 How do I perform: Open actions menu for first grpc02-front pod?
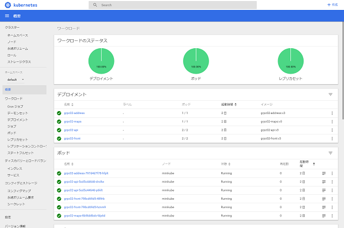[x=332, y=199]
